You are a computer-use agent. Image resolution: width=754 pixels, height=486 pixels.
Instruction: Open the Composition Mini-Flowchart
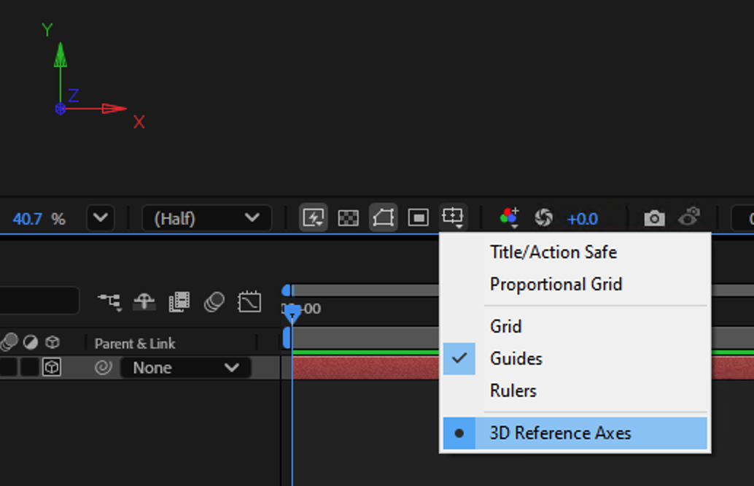[x=108, y=301]
